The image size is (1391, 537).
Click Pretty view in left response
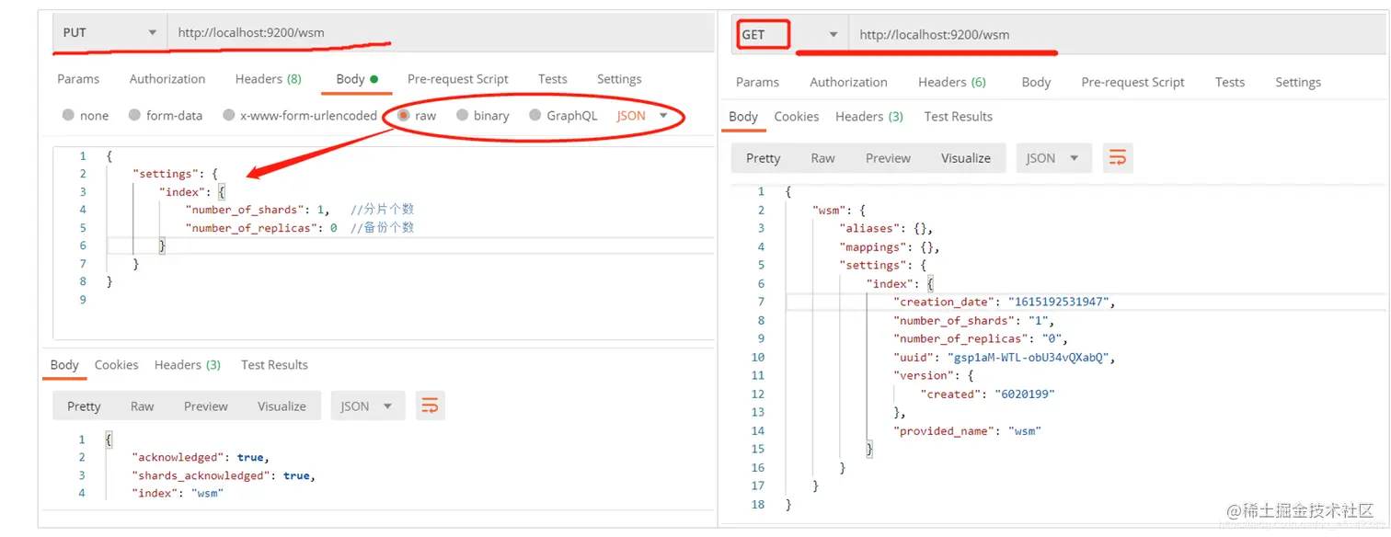pyautogui.click(x=84, y=406)
